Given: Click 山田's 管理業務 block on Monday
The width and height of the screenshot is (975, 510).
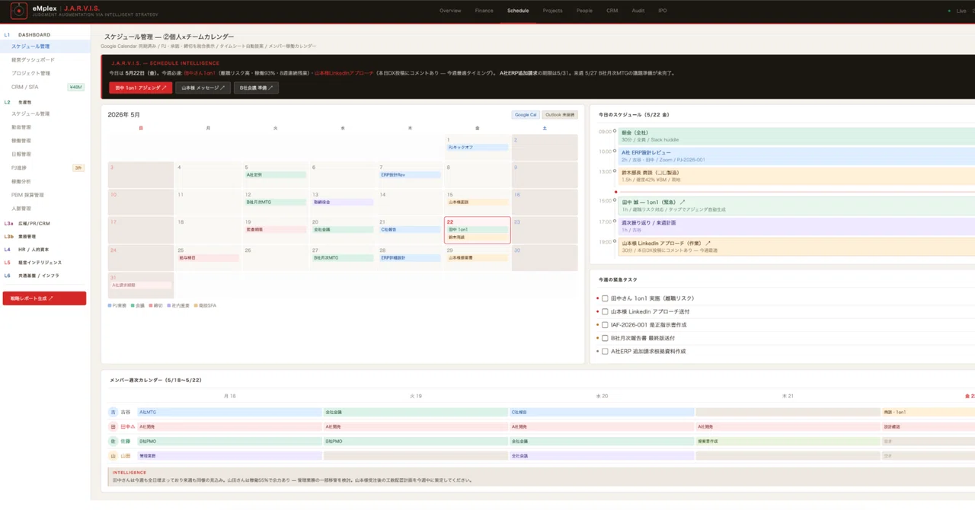Looking at the screenshot, I should pos(229,455).
